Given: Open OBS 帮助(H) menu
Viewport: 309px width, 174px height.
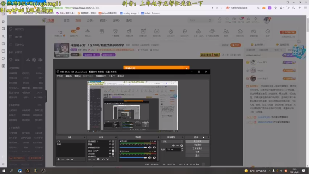Looking at the screenshot, I should pyautogui.click(x=121, y=76).
